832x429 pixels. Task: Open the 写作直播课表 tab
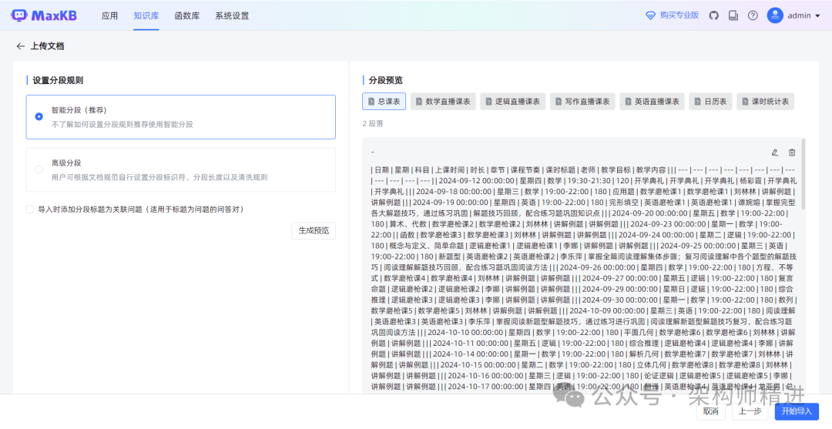pyautogui.click(x=582, y=102)
